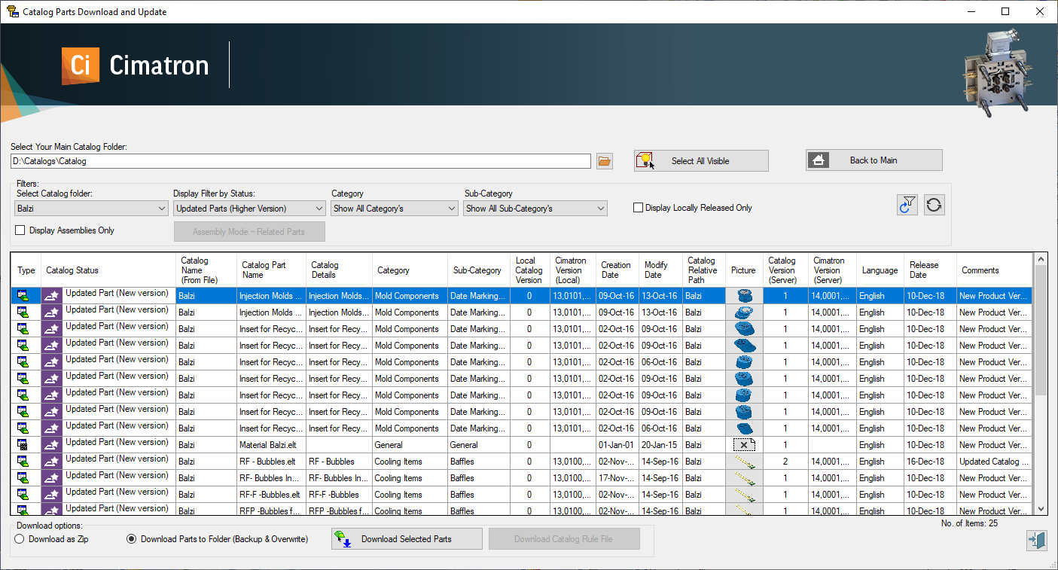Sort by the Catalog Part Name column header
Viewport: 1058px width, 570px height.
coord(271,270)
